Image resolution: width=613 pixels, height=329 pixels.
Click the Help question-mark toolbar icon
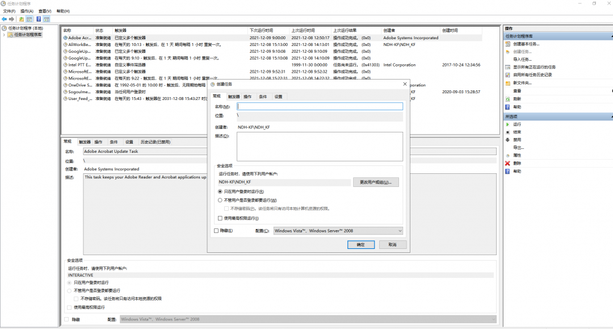pos(37,18)
